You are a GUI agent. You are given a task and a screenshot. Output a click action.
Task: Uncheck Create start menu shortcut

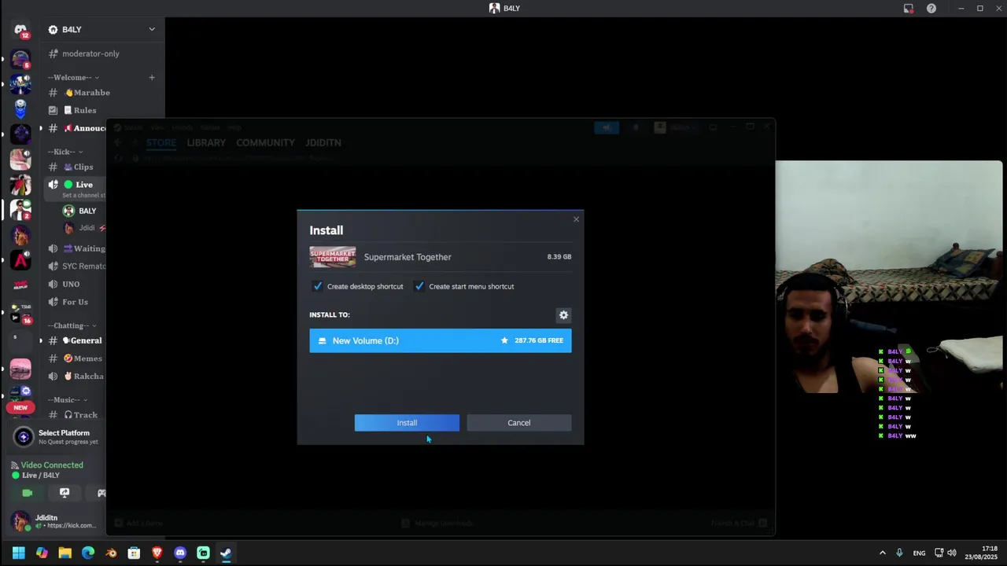419,286
